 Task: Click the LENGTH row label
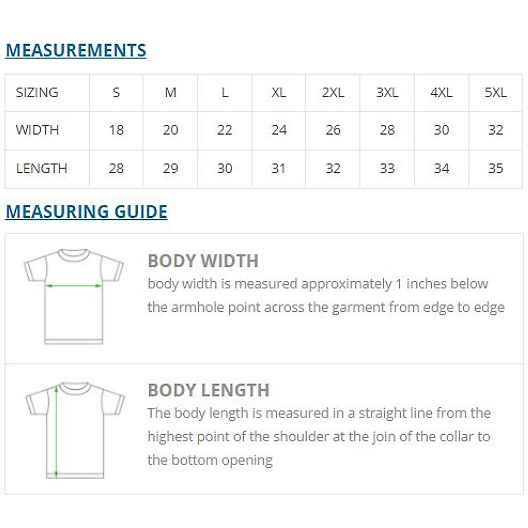click(x=41, y=168)
